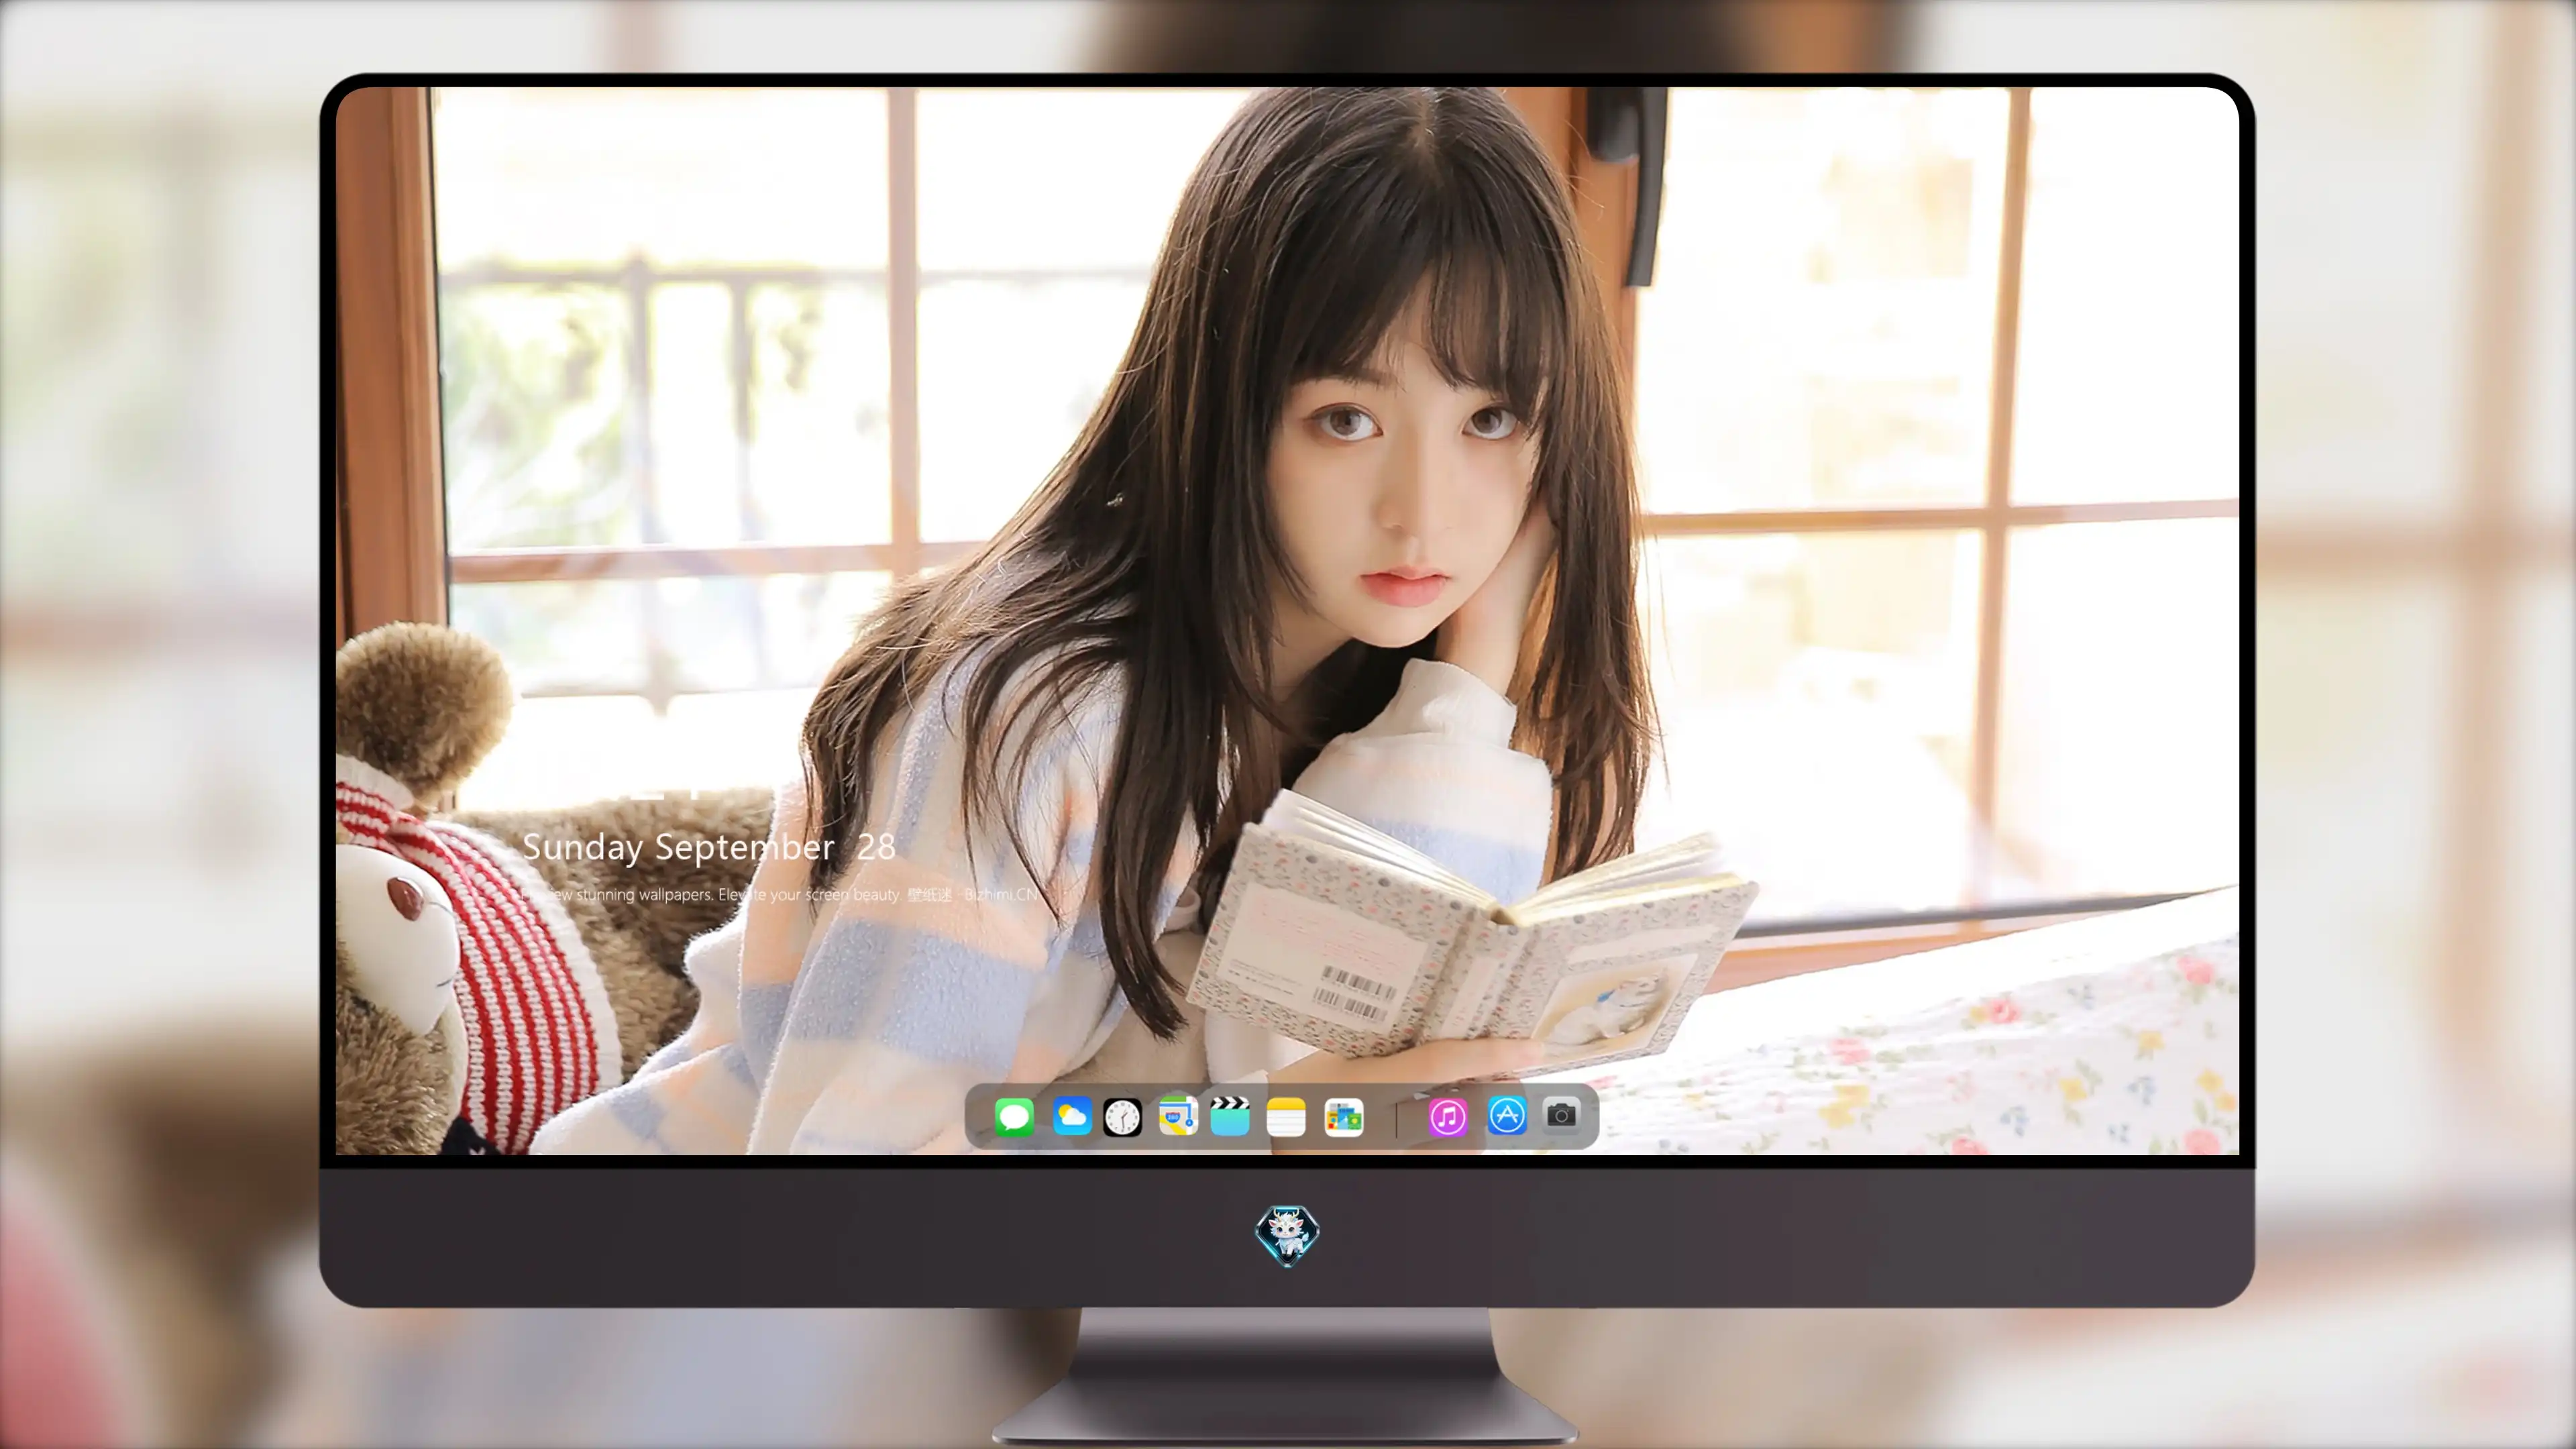
Task: Click the dragon logo on monitor chin
Action: (x=1287, y=1236)
